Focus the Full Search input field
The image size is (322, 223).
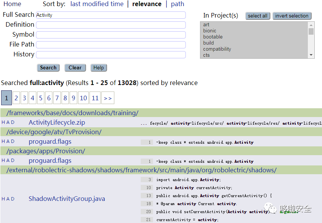pyautogui.click(x=111, y=15)
